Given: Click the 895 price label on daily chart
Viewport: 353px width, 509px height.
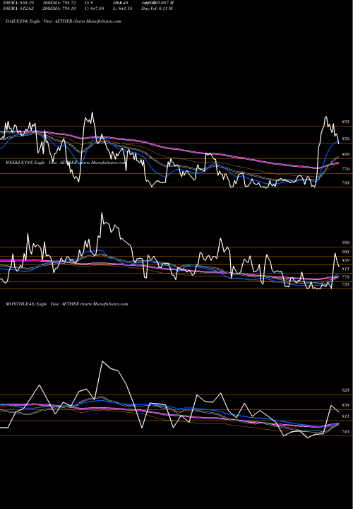Looking at the screenshot, I should [345, 122].
